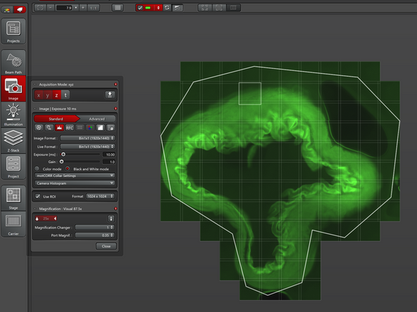The height and width of the screenshot is (312, 417).
Task: Select the red camera mode button at top left
Action: pyautogui.click(x=20, y=10)
